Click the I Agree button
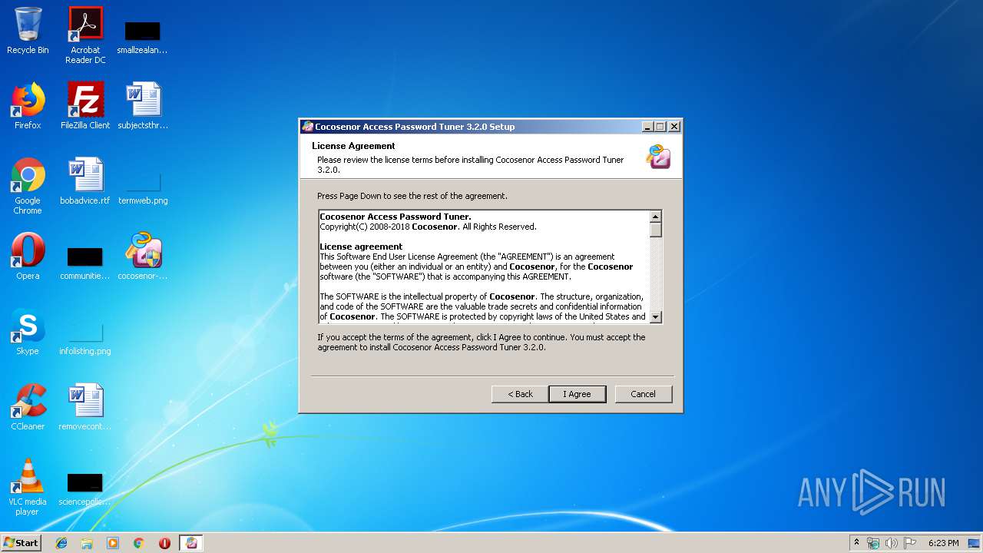This screenshot has height=553, width=983. pyautogui.click(x=577, y=394)
